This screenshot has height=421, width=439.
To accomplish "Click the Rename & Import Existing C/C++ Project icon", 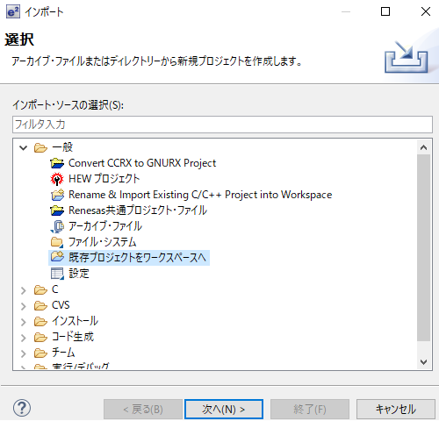I will point(57,195).
